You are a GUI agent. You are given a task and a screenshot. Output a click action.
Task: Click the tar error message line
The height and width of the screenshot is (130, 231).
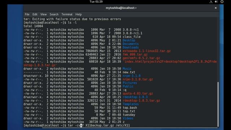pos(72,19)
